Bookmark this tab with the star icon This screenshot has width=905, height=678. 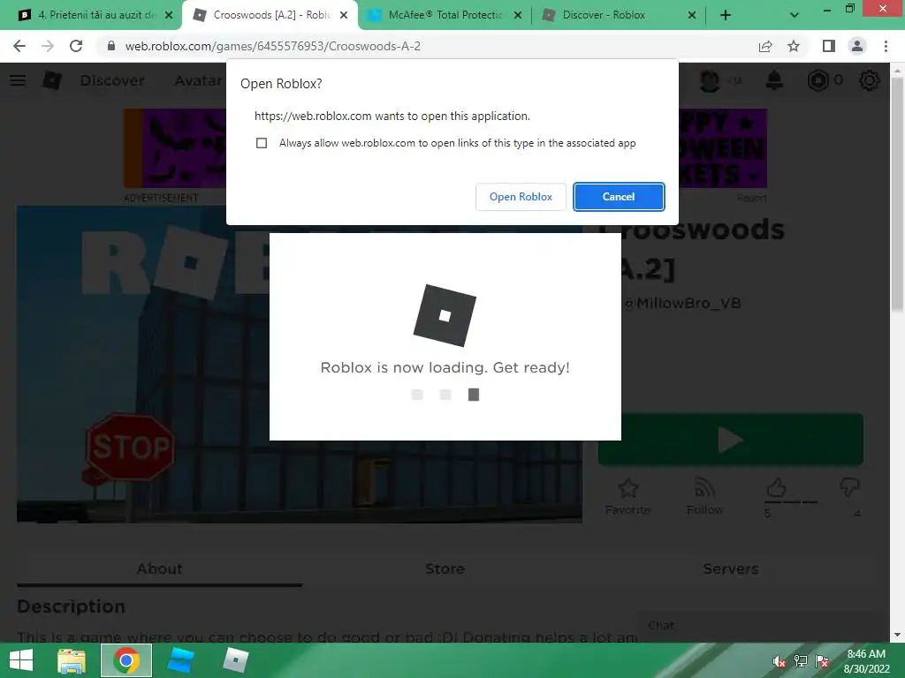click(x=794, y=46)
